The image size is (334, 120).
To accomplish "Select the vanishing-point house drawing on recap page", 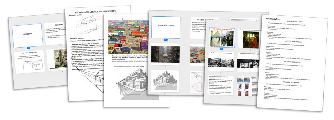I will click(x=91, y=80).
